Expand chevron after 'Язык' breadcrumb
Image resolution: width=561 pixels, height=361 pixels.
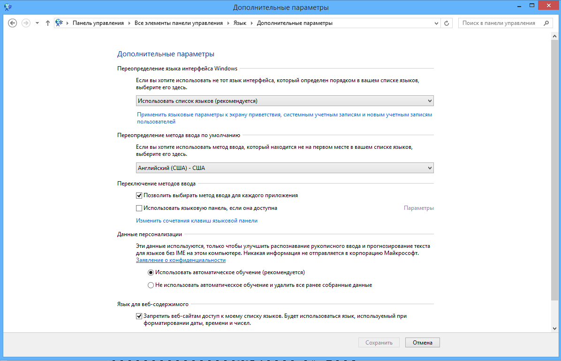[251, 23]
